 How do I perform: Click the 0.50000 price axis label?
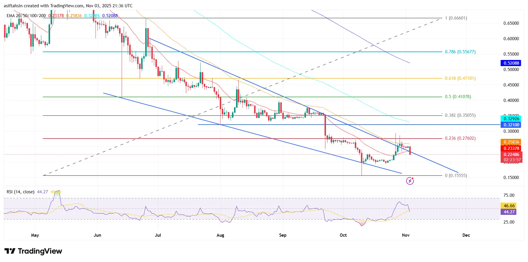click(511, 70)
